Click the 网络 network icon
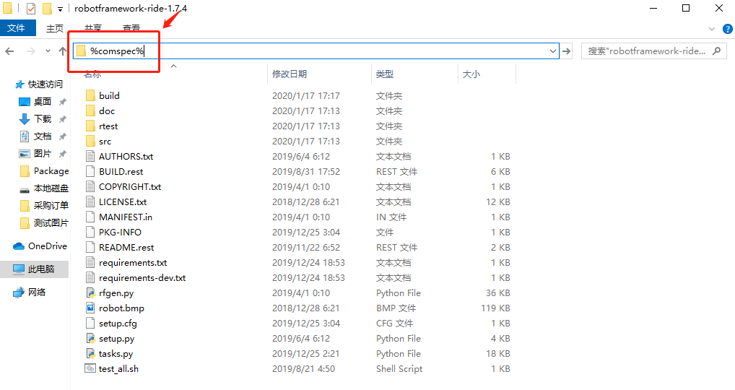This screenshot has height=390, width=735. click(x=19, y=292)
